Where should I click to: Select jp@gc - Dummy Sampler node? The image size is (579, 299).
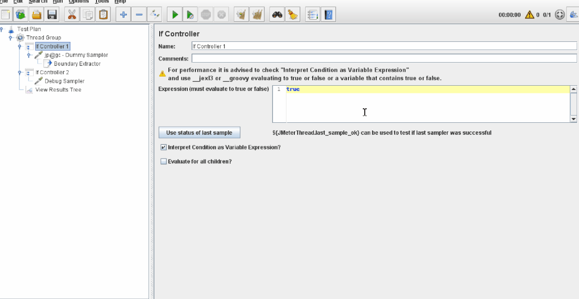[x=76, y=55]
